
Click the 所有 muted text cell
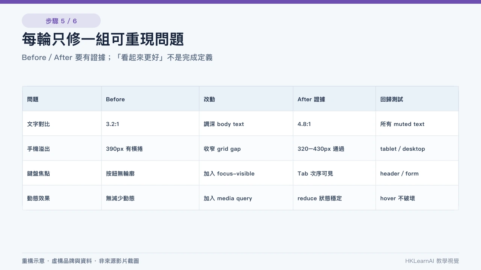coord(417,124)
